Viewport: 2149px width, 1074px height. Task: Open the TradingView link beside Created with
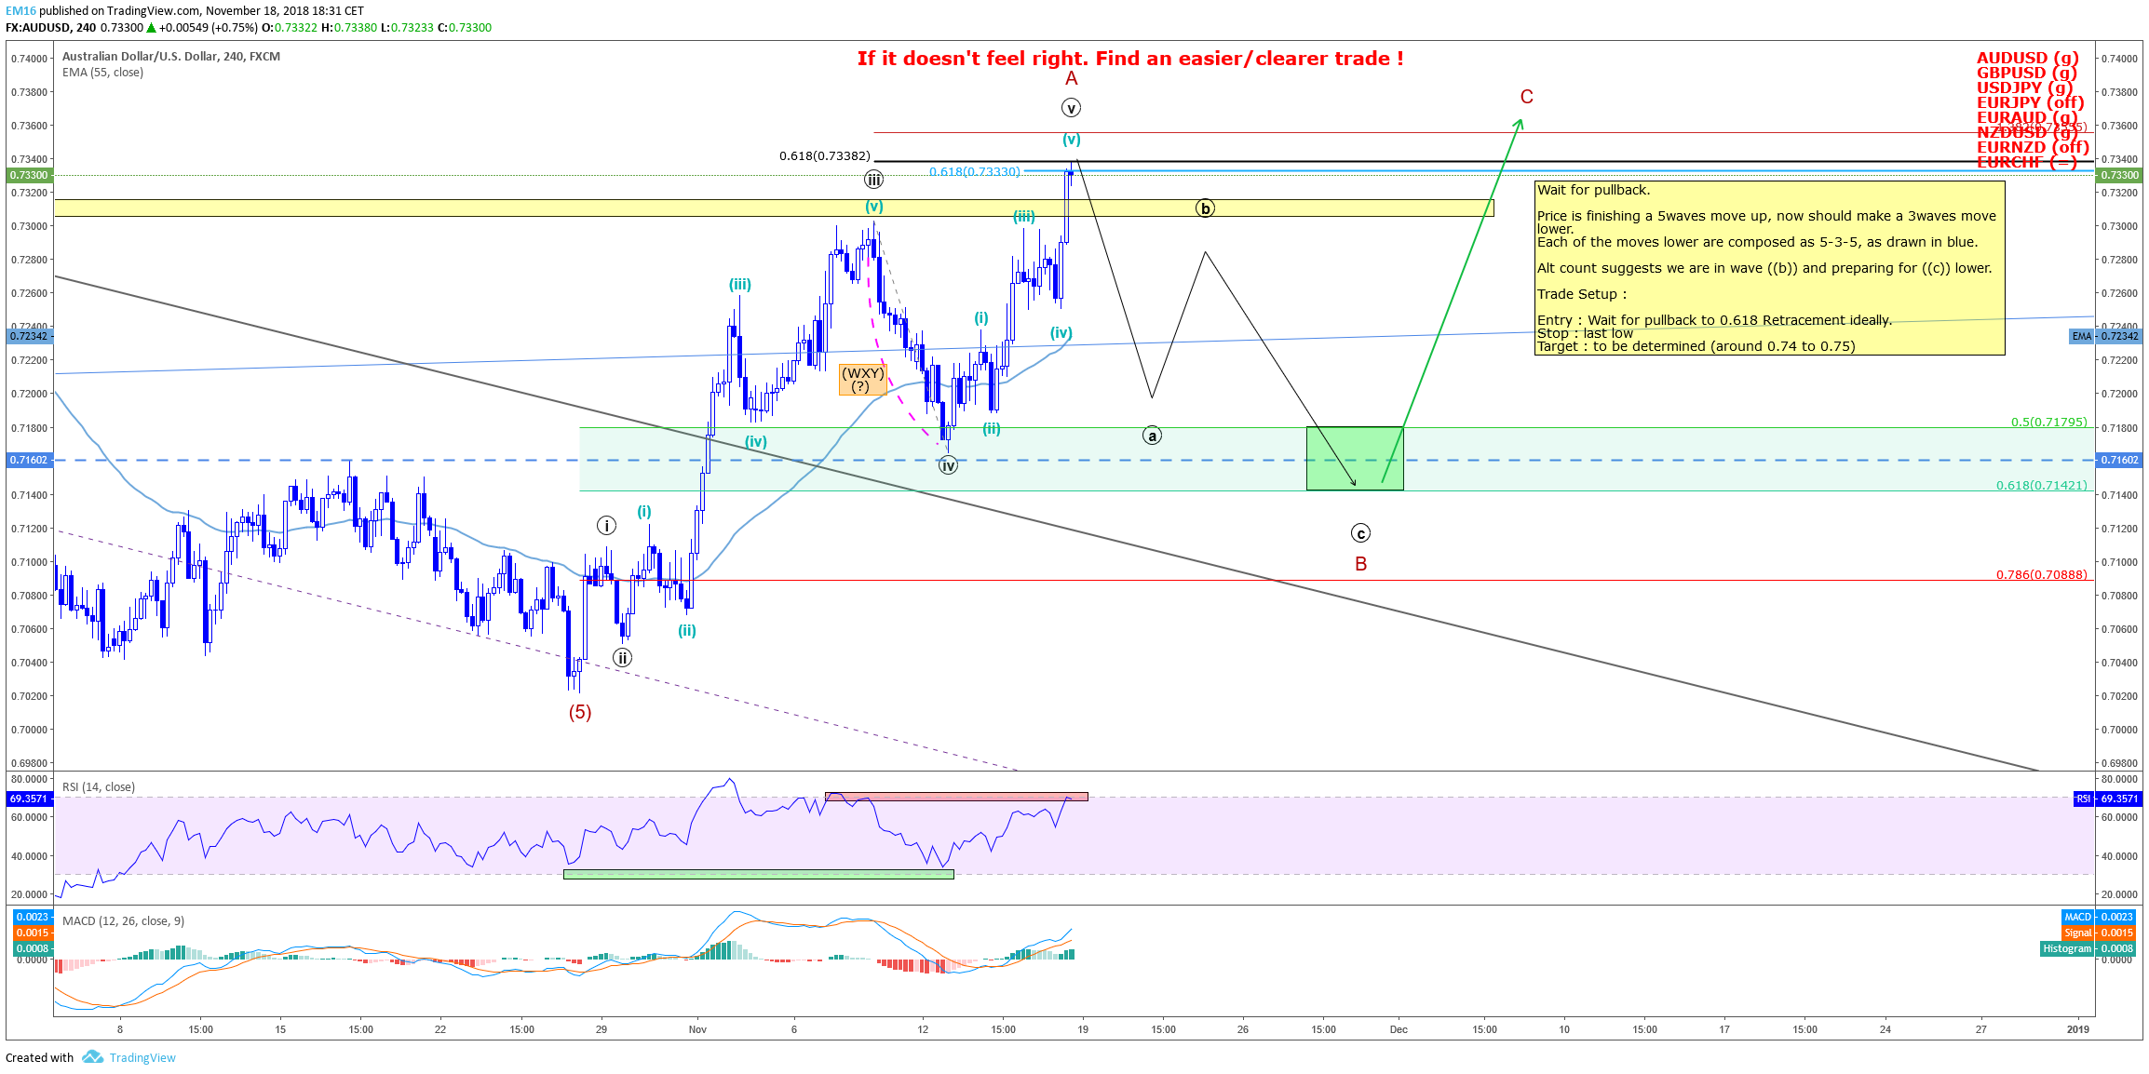(x=142, y=1057)
